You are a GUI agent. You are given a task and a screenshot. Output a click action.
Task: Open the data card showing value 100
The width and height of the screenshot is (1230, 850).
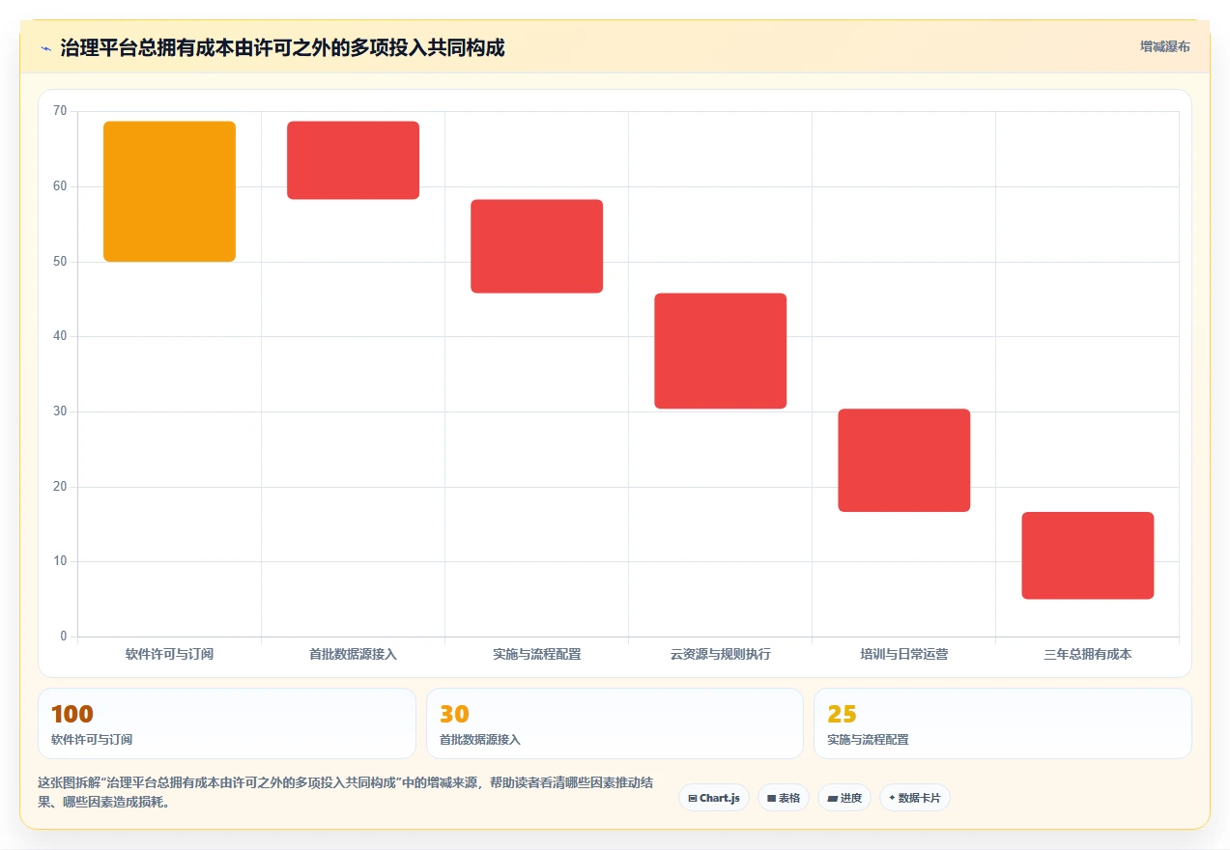click(x=227, y=723)
